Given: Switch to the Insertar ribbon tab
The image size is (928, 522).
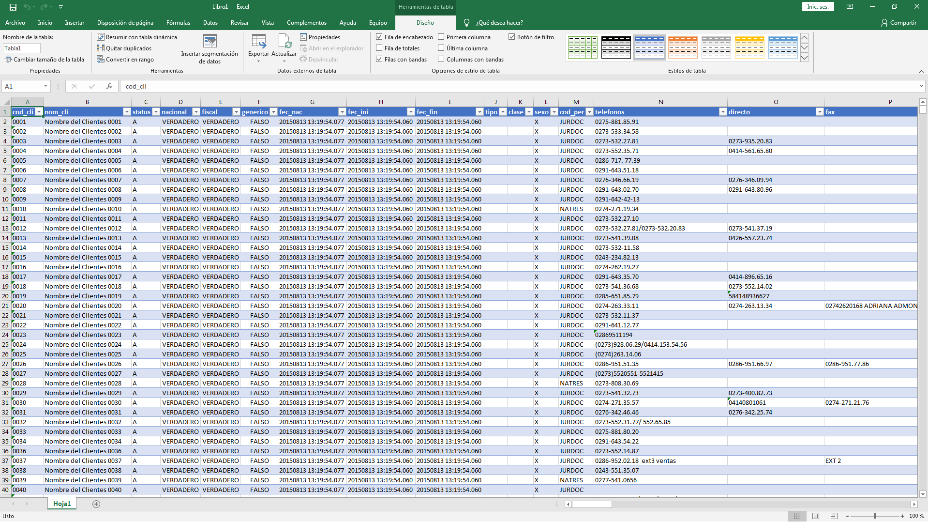Looking at the screenshot, I should click(x=75, y=23).
